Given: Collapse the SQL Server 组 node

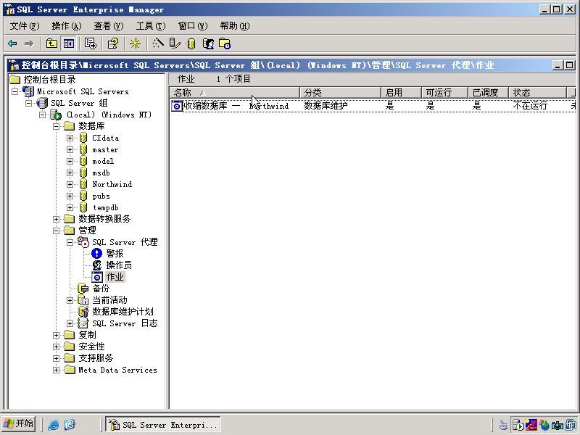Looking at the screenshot, I should tap(28, 103).
